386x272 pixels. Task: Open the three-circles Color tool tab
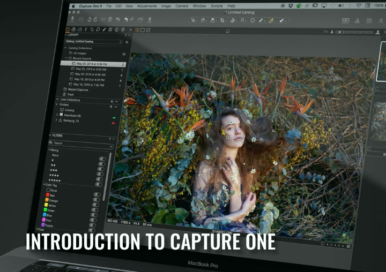click(x=73, y=29)
